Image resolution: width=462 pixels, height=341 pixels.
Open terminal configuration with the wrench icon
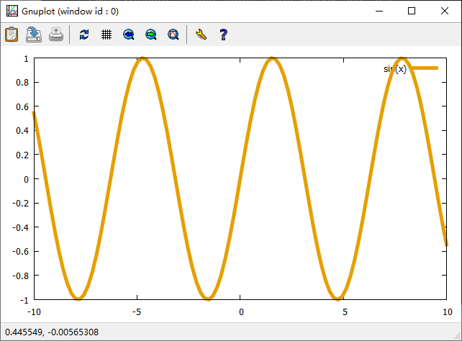tap(201, 35)
